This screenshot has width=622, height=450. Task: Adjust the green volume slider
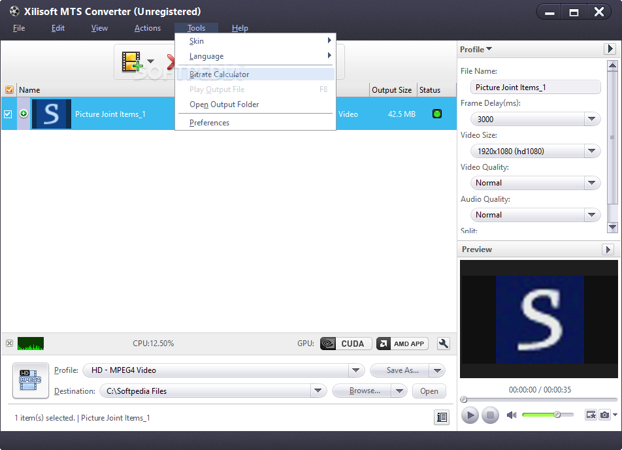[548, 415]
